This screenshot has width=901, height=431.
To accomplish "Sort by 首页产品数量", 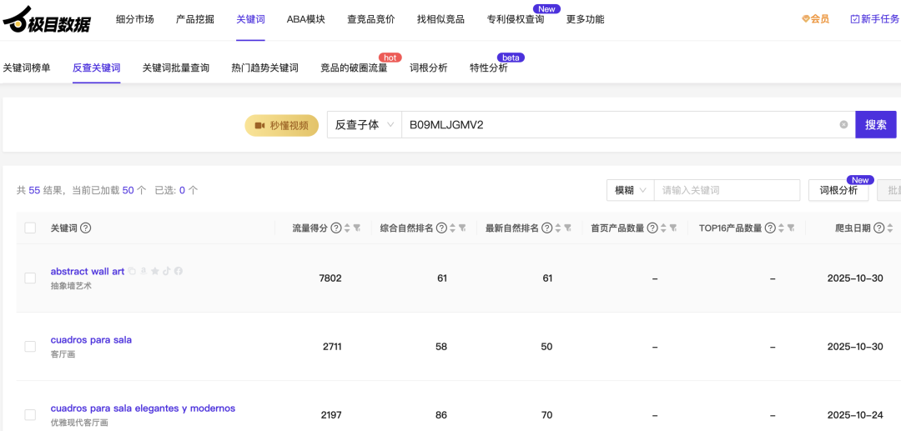I will tap(663, 228).
